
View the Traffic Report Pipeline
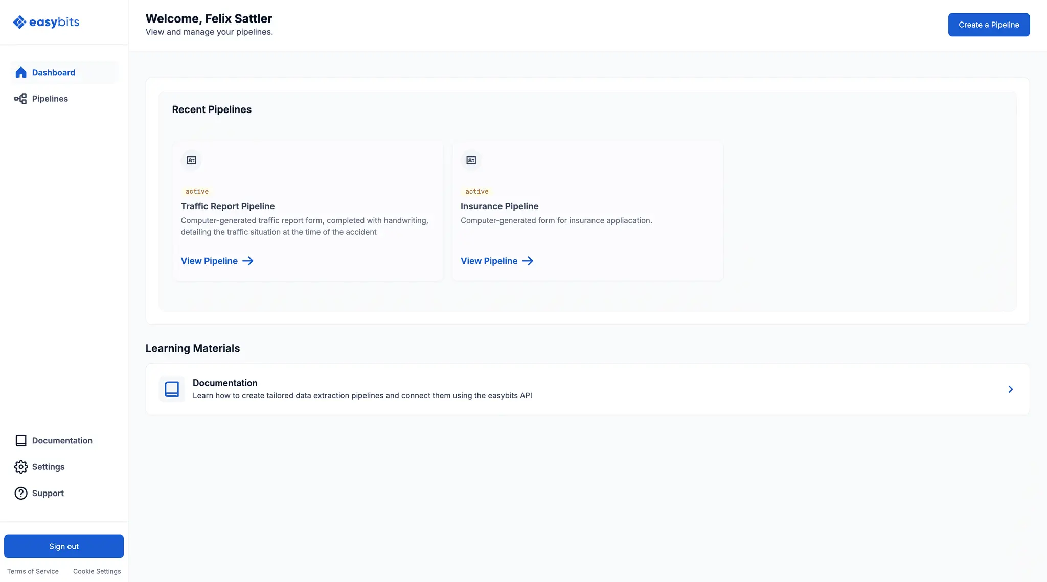click(x=217, y=261)
